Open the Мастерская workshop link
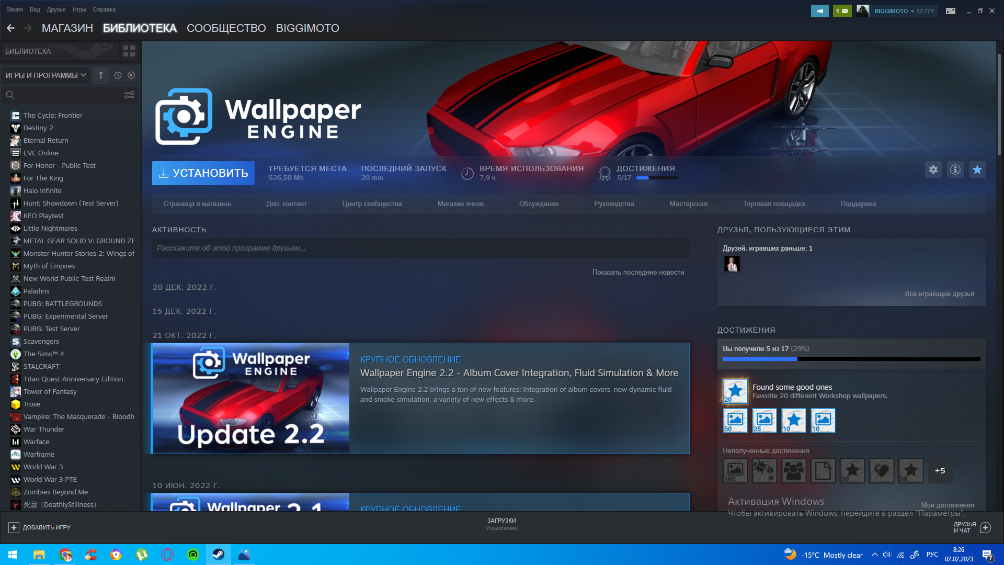 (688, 204)
